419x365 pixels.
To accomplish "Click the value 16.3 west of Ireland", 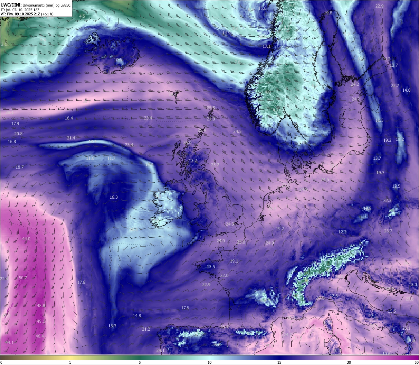I will pos(114,197).
